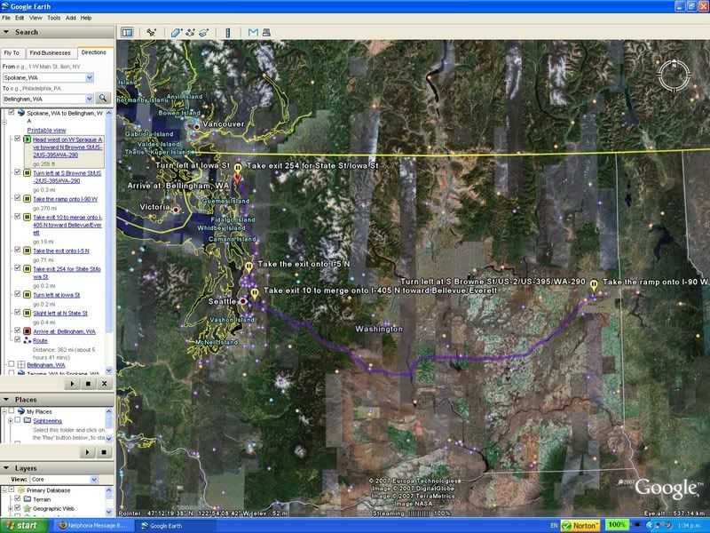This screenshot has height=533, width=710.
Task: Open the Tools menu
Action: [x=53, y=18]
